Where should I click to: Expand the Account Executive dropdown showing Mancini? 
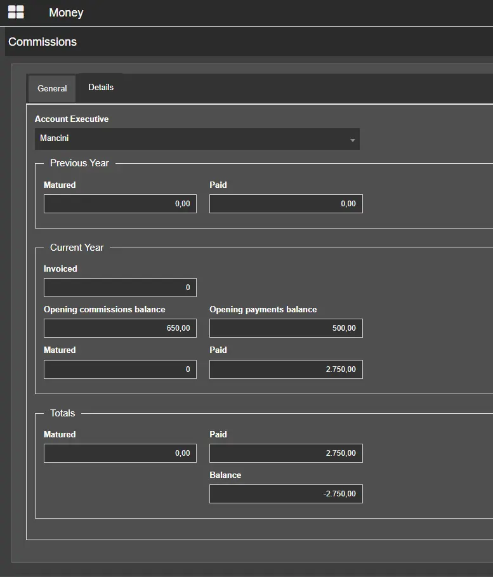pyautogui.click(x=197, y=139)
